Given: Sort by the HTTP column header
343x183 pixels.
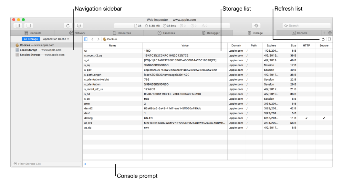Looking at the screenshot, I should click(306, 46).
